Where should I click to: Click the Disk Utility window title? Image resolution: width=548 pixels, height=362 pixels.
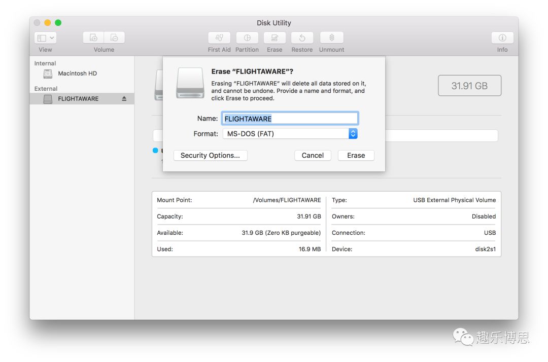(x=274, y=23)
